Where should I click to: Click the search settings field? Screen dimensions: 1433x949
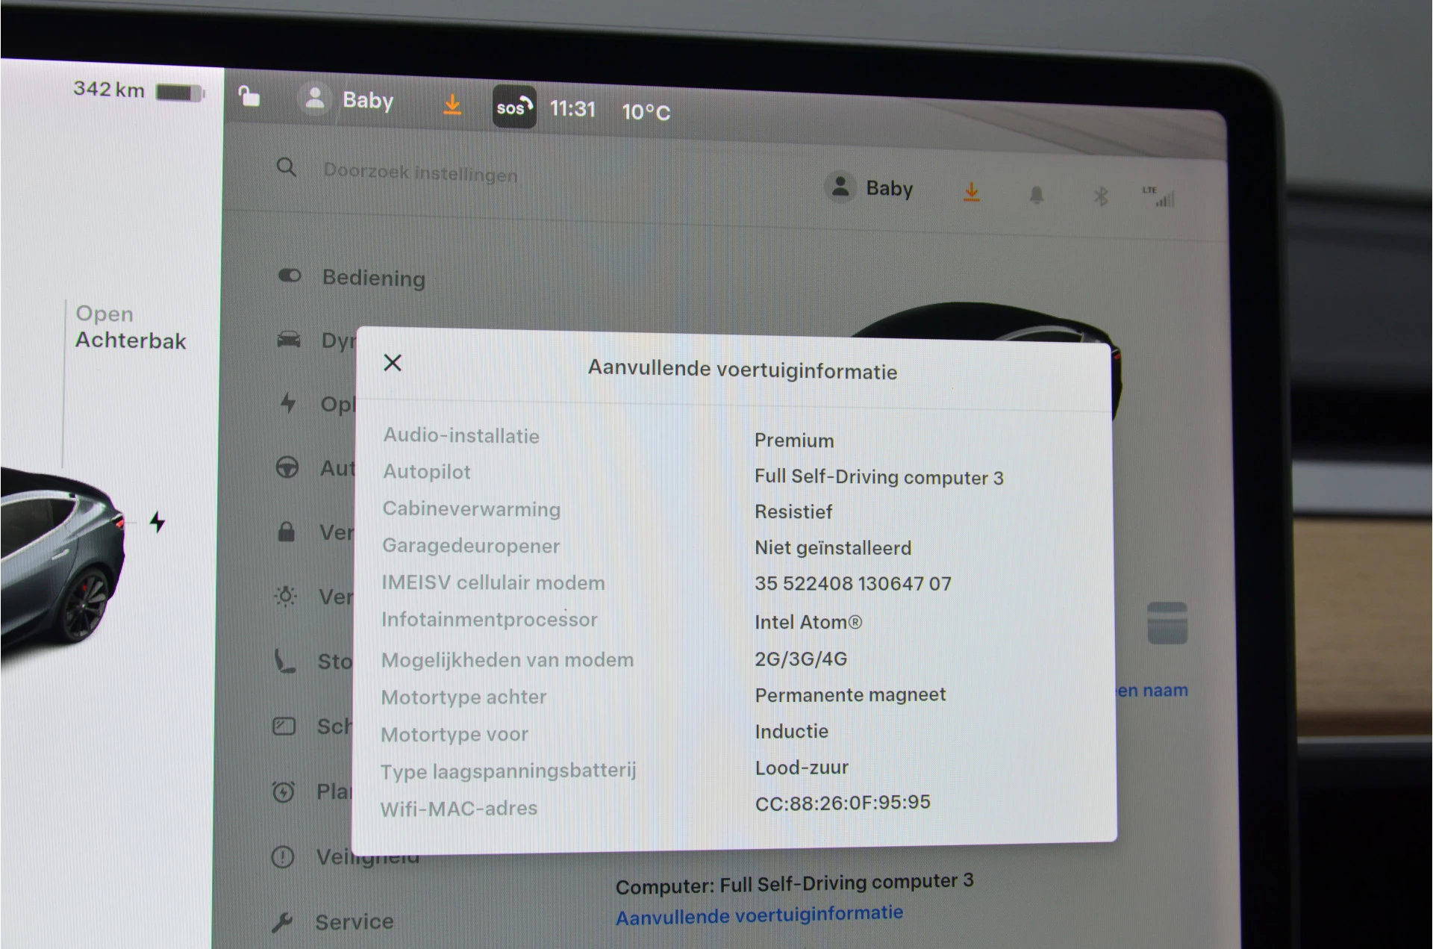click(x=420, y=172)
